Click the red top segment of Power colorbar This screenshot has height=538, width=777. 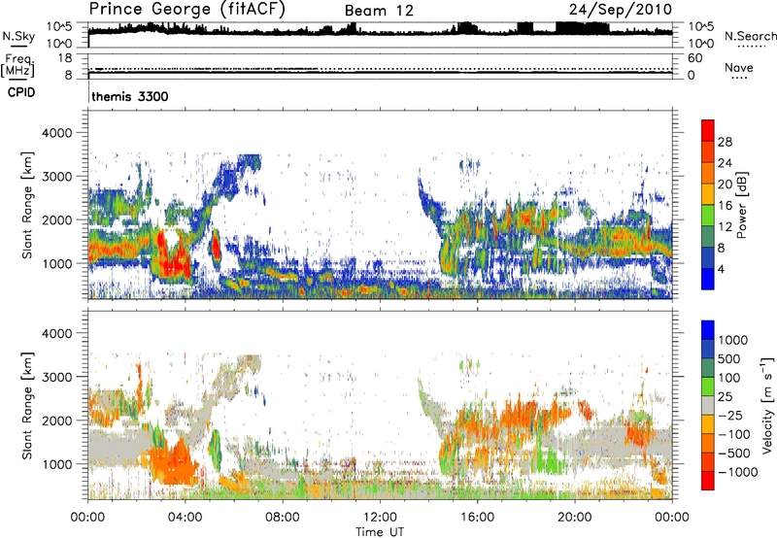click(708, 131)
